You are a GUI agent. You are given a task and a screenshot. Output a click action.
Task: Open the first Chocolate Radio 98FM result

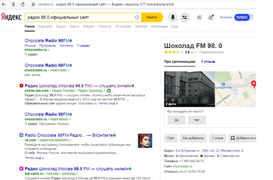[47, 41]
